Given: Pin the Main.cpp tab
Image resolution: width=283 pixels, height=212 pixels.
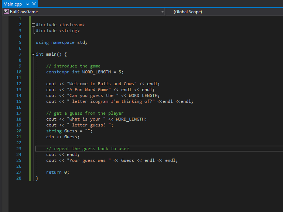Looking at the screenshot, I should 27,4.
